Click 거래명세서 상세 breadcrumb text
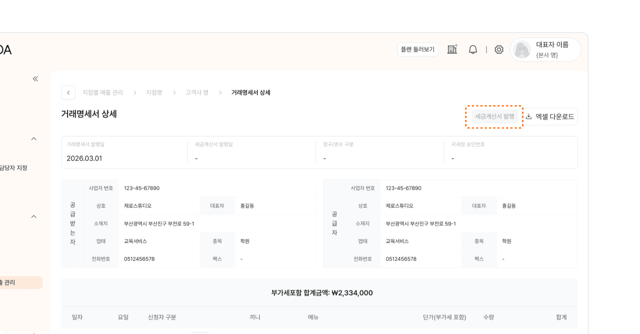 pyautogui.click(x=251, y=93)
